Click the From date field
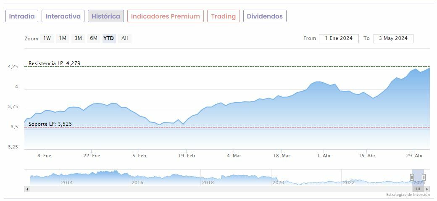 [339, 38]
